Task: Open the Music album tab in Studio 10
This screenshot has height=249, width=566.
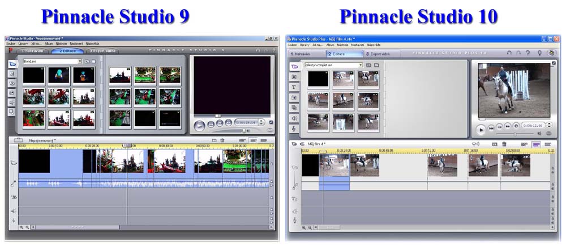Action: tap(294, 128)
